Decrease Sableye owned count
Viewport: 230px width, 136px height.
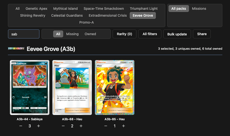pyautogui.click(x=21, y=126)
